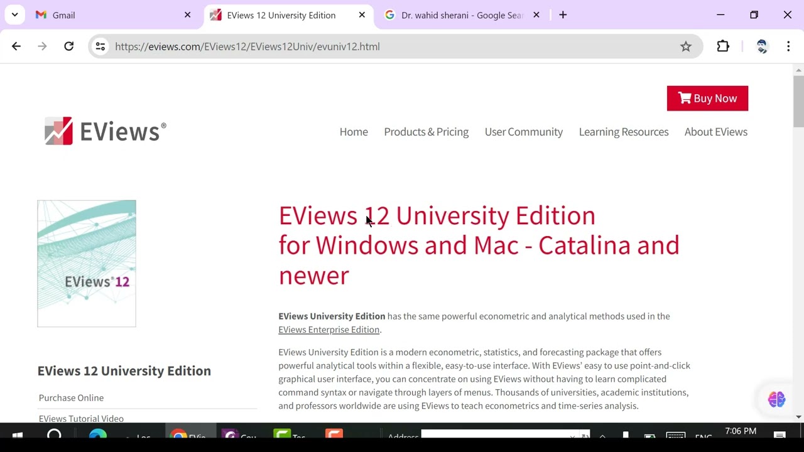Open the EViews Tutorial Video link

pyautogui.click(x=81, y=418)
